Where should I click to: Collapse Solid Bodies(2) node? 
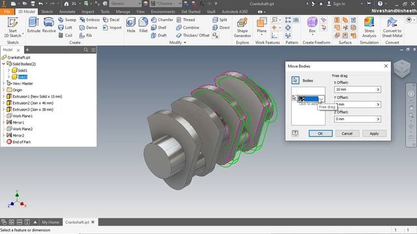click(4, 64)
